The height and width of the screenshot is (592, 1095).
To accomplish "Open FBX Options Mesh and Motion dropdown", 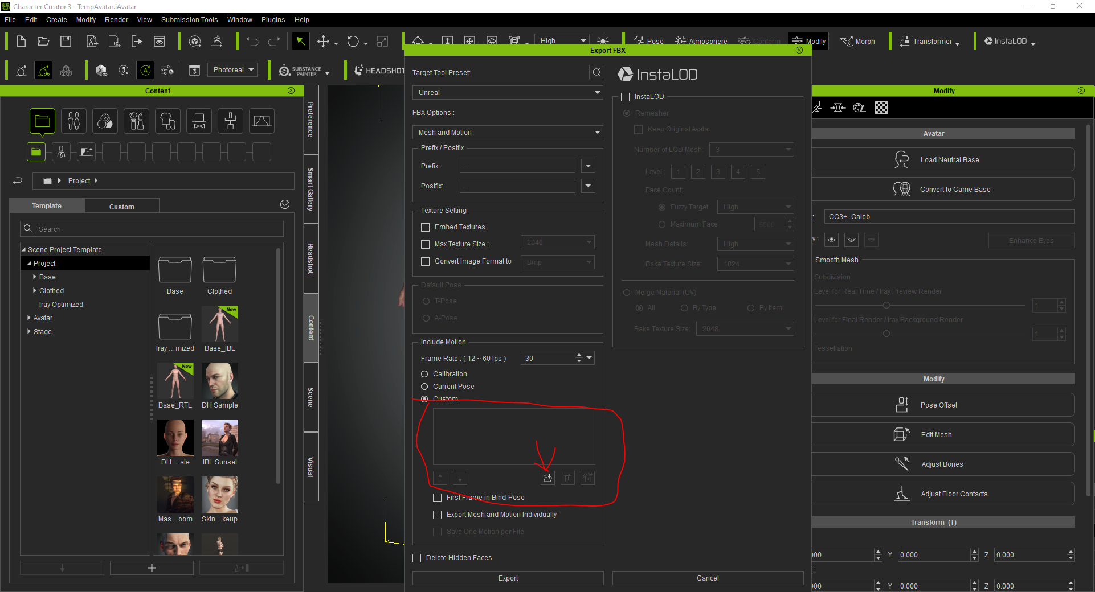I will point(508,132).
